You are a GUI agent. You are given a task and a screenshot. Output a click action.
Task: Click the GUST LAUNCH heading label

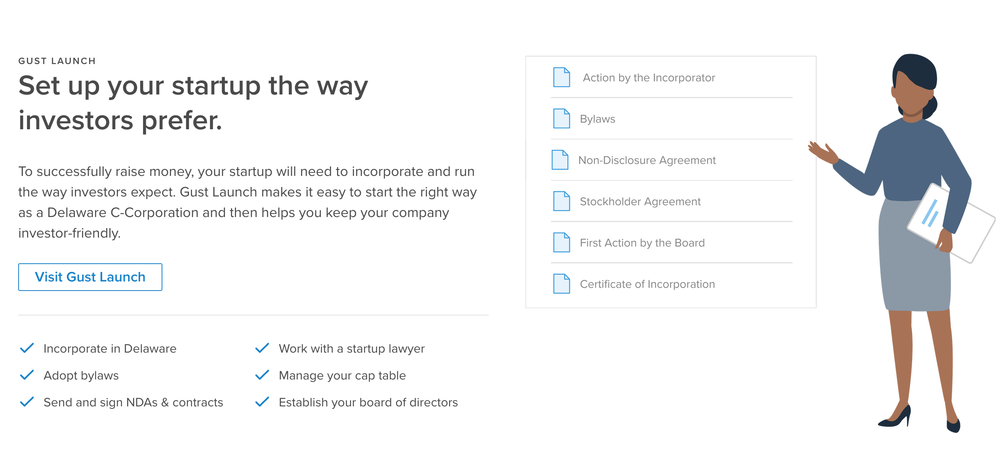[x=57, y=61]
